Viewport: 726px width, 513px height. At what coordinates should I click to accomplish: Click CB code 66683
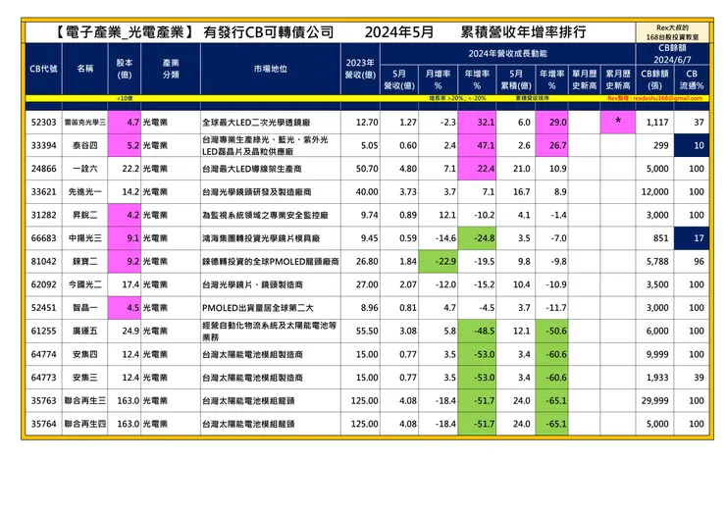[x=43, y=238]
